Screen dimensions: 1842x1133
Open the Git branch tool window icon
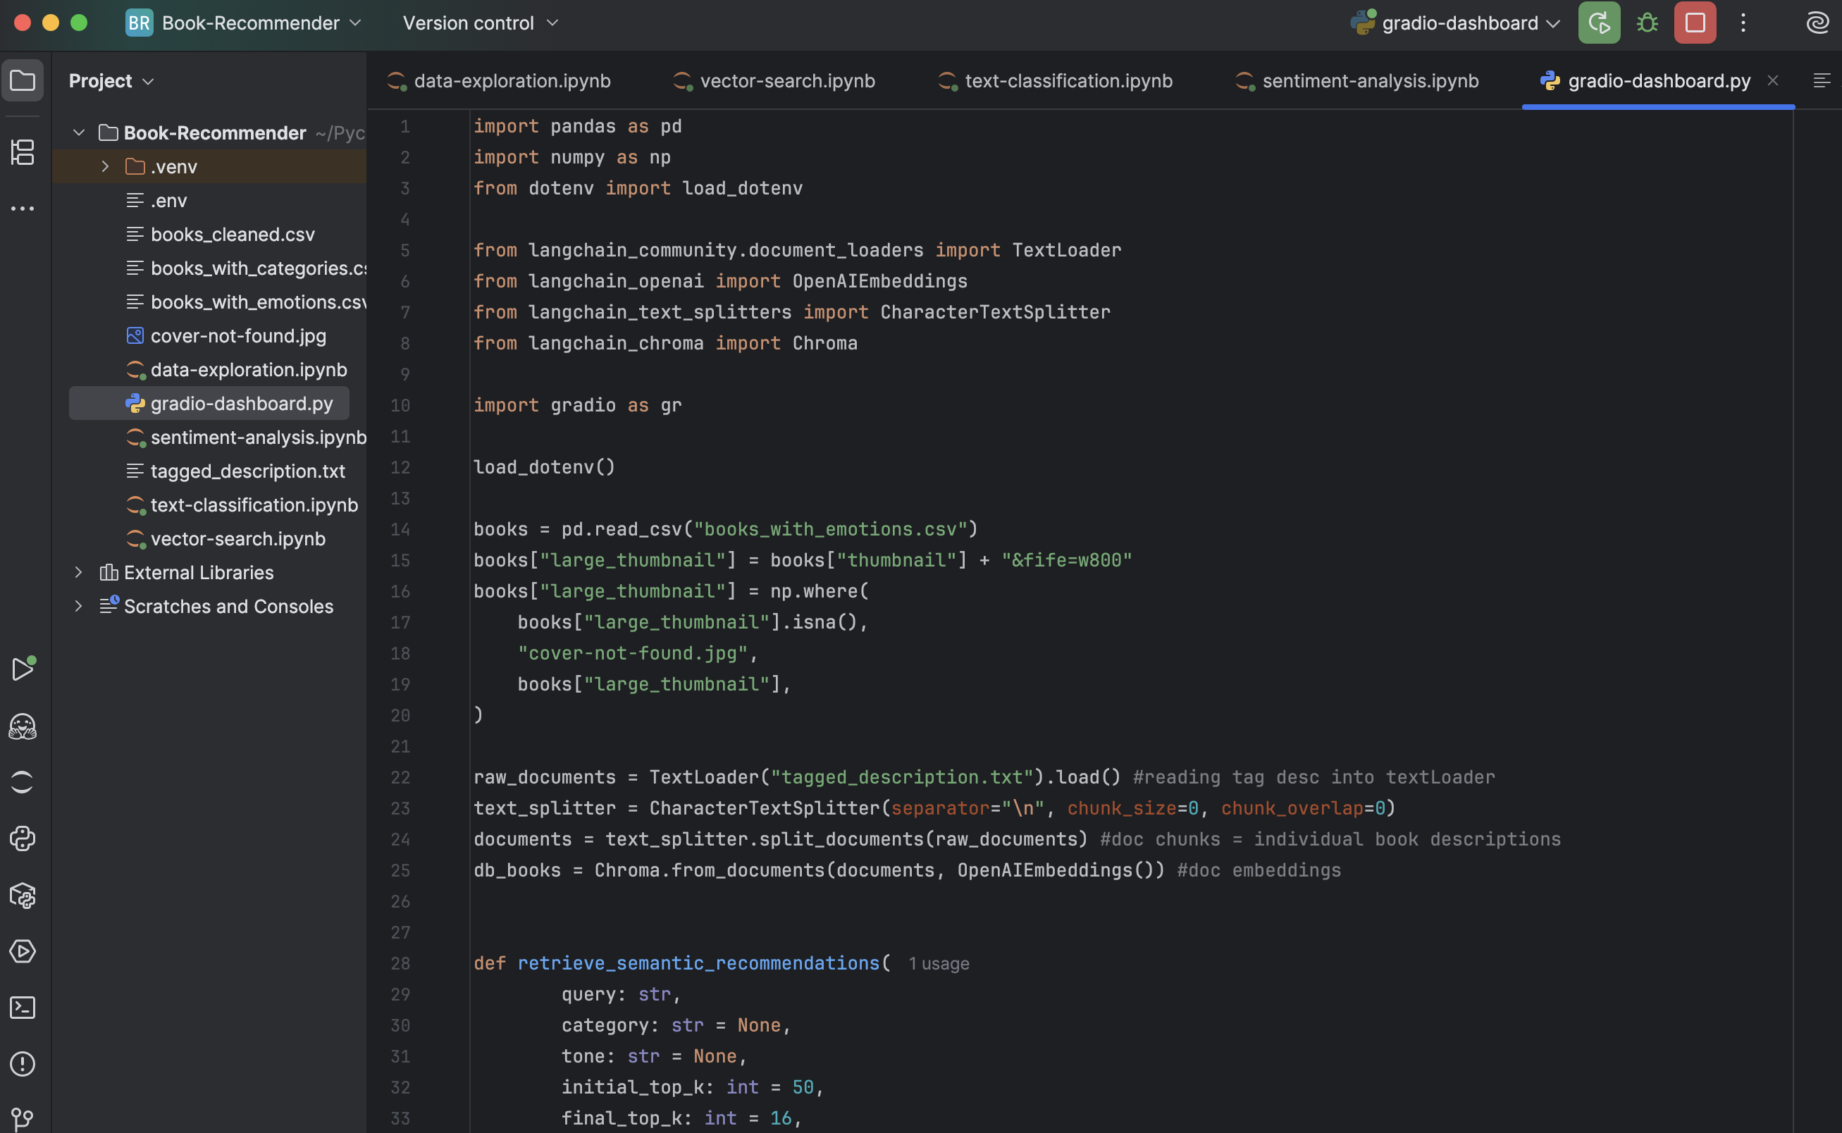click(x=23, y=1119)
